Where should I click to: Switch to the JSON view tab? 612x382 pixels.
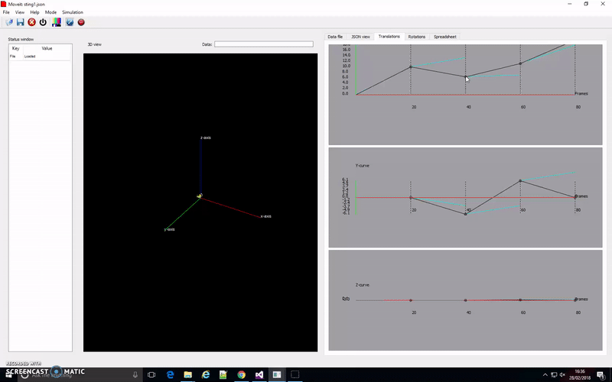(x=360, y=37)
